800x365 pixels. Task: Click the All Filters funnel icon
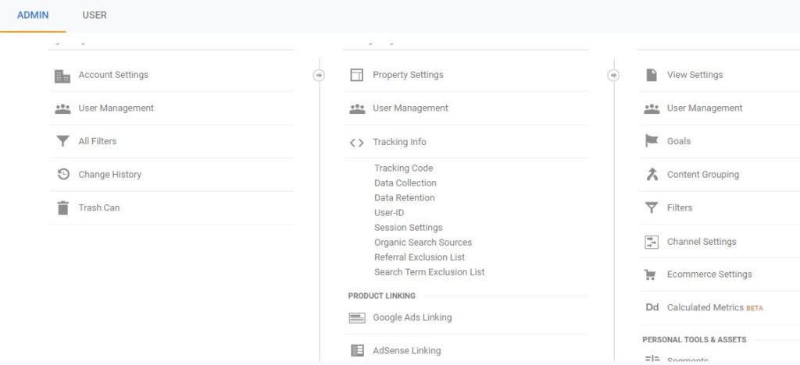62,141
